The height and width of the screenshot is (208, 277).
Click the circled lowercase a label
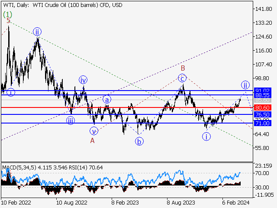(107, 100)
